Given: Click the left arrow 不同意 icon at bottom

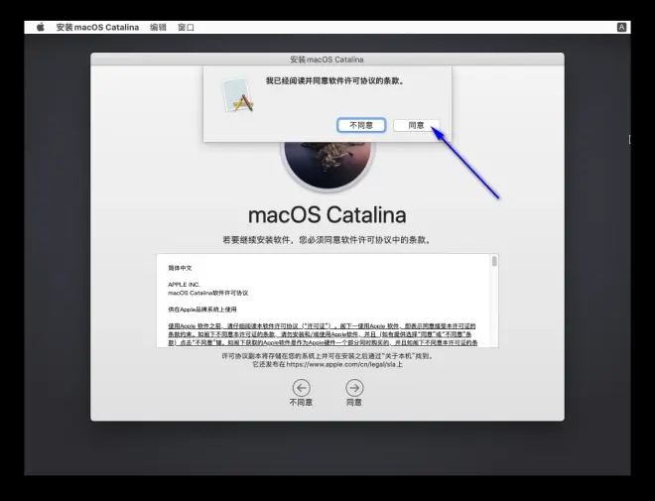Looking at the screenshot, I should (301, 388).
